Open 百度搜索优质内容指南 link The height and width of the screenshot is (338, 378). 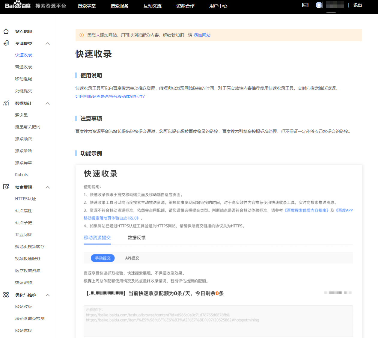click(306, 210)
